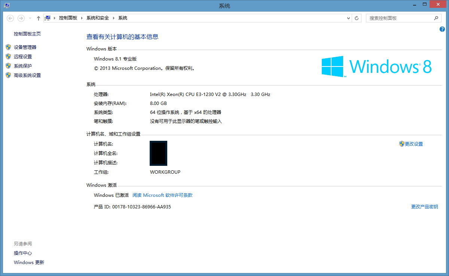Open 设备管理器 link
The height and width of the screenshot is (276, 449).
tap(25, 47)
